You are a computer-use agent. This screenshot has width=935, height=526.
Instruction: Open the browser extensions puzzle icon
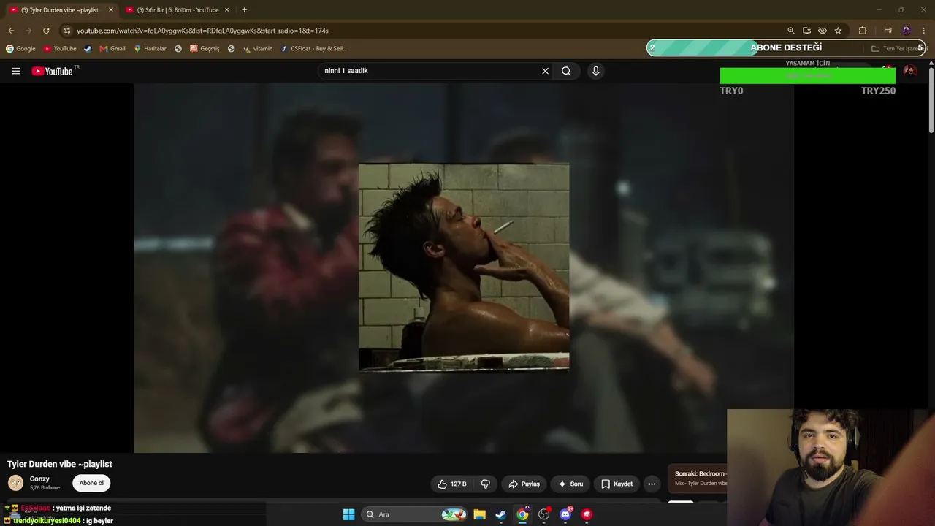[x=863, y=31]
